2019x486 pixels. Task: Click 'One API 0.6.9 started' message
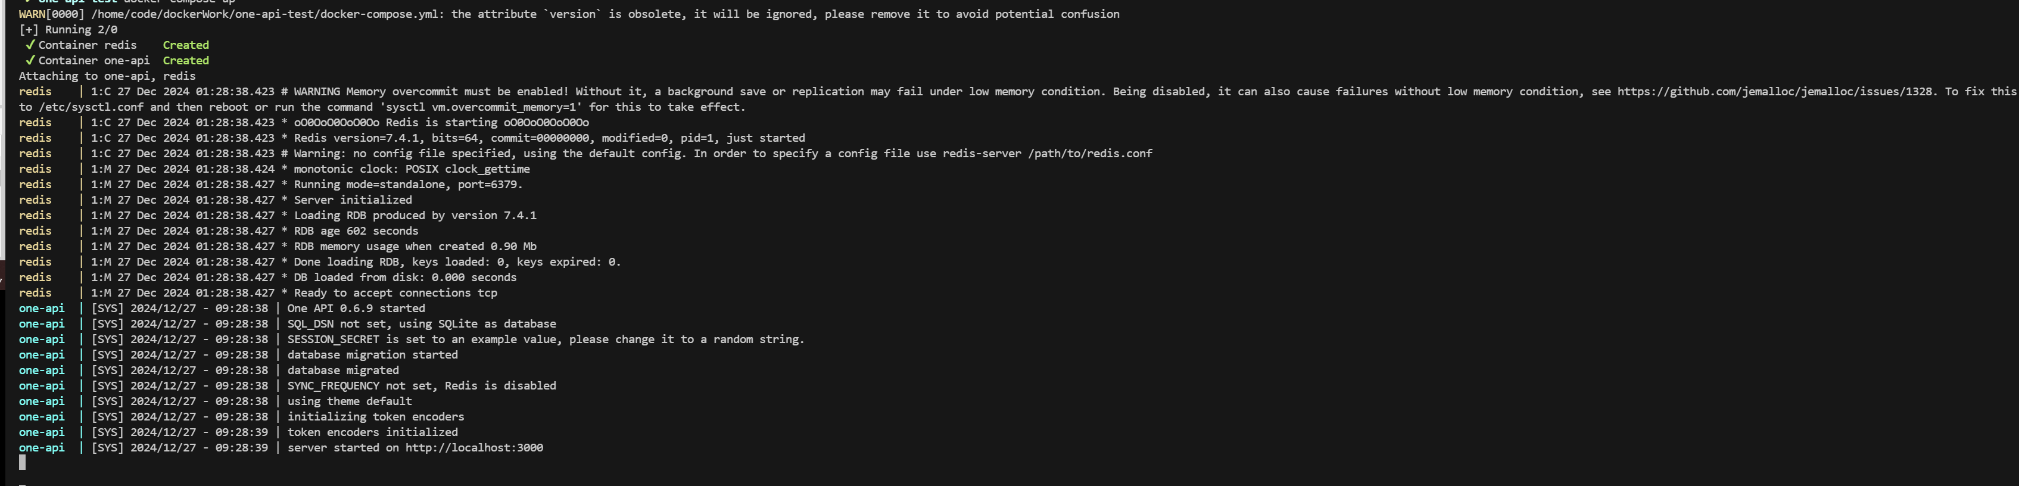pyautogui.click(x=356, y=309)
